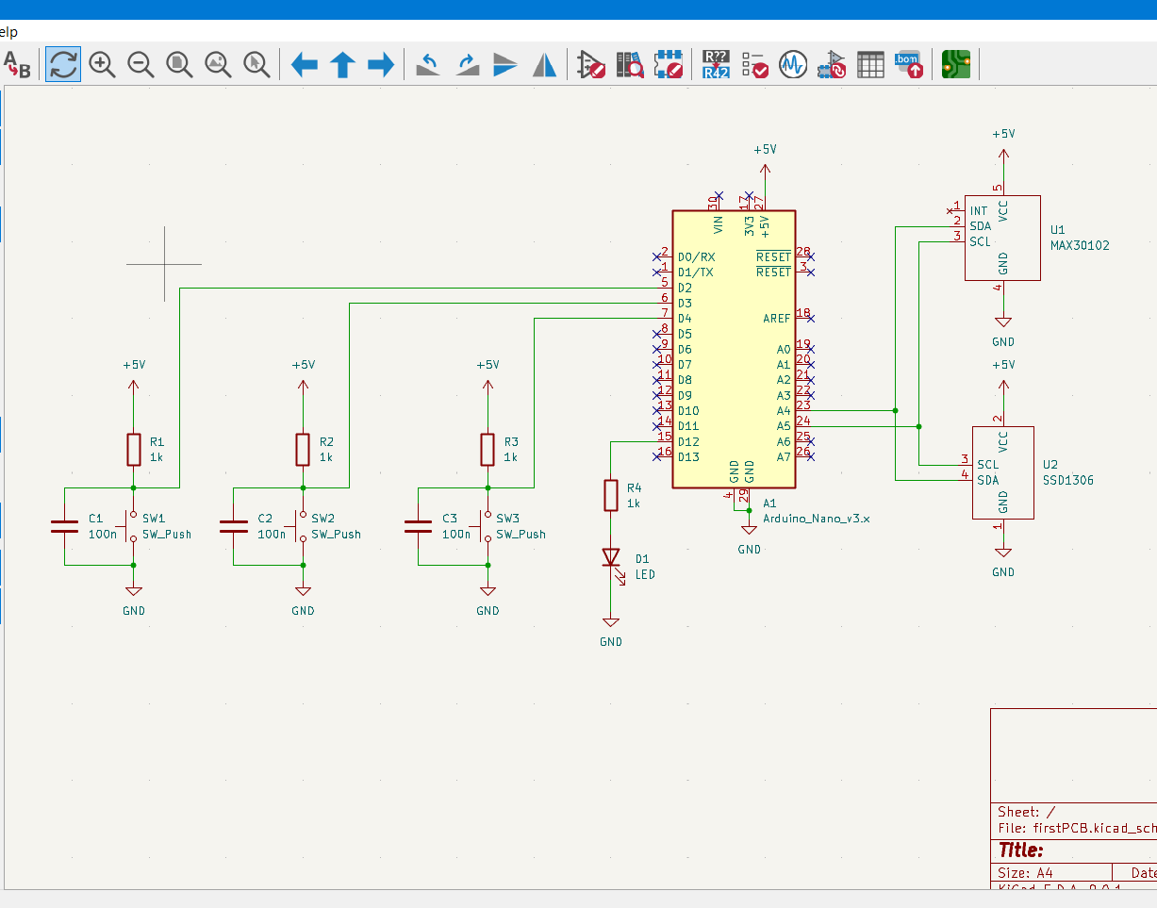Click the INT pin label on MAX30102

pos(979,211)
